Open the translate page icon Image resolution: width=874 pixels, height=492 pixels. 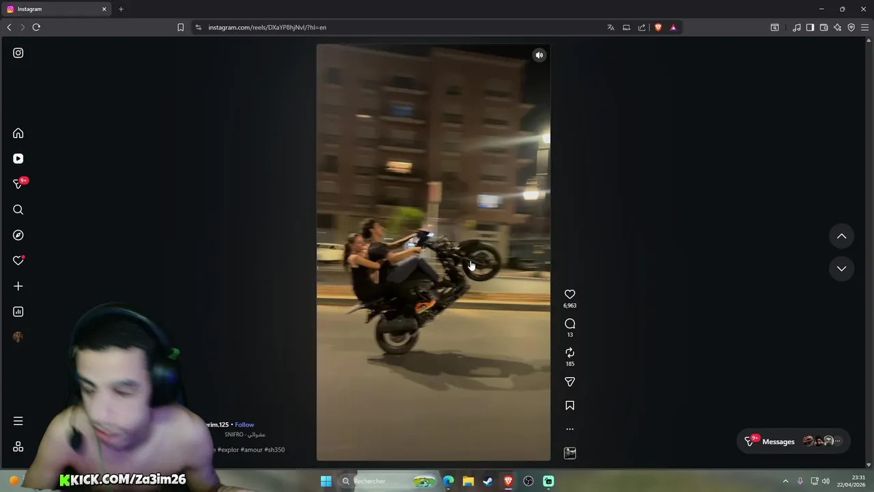pyautogui.click(x=610, y=27)
